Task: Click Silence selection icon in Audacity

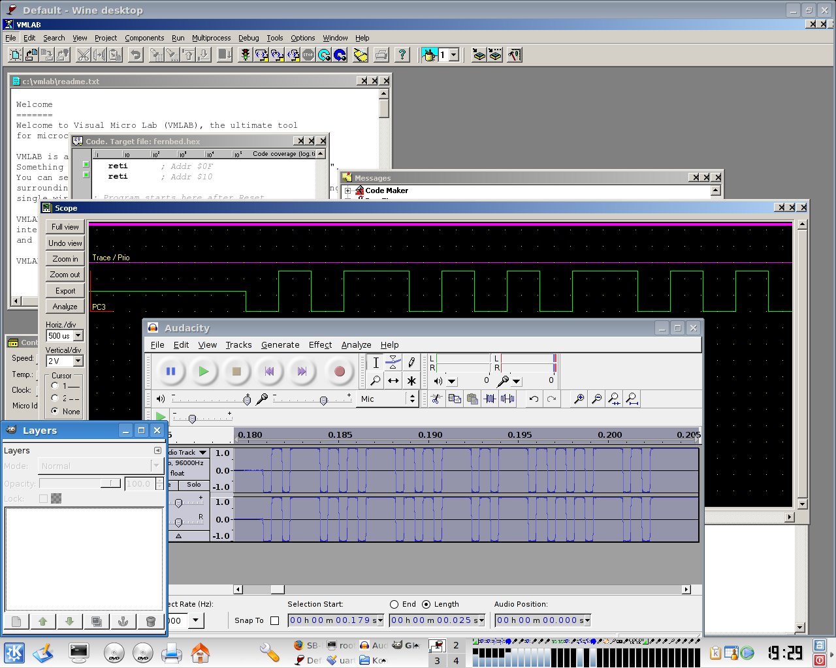Action: (x=507, y=399)
